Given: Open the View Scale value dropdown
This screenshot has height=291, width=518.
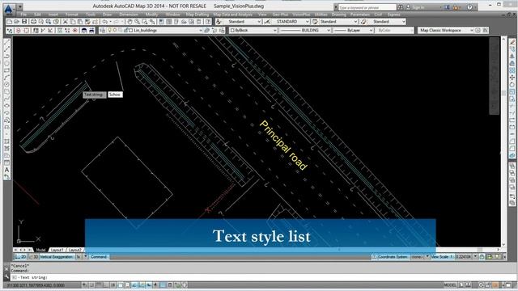Looking at the screenshot, I should (475, 257).
